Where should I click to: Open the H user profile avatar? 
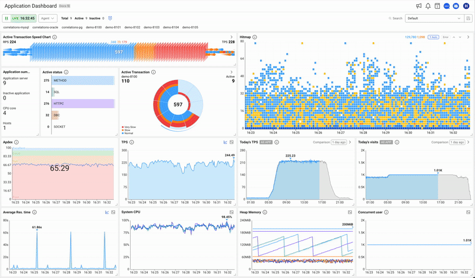(x=466, y=6)
